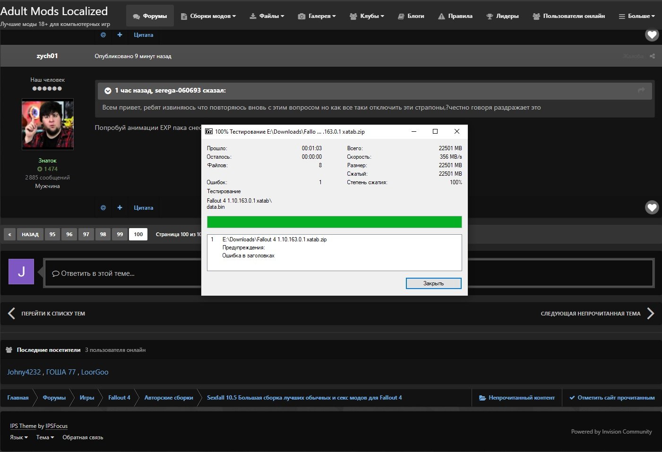Open the Язык language dropdown in footer
Viewport: 662px width, 452px height.
point(19,437)
